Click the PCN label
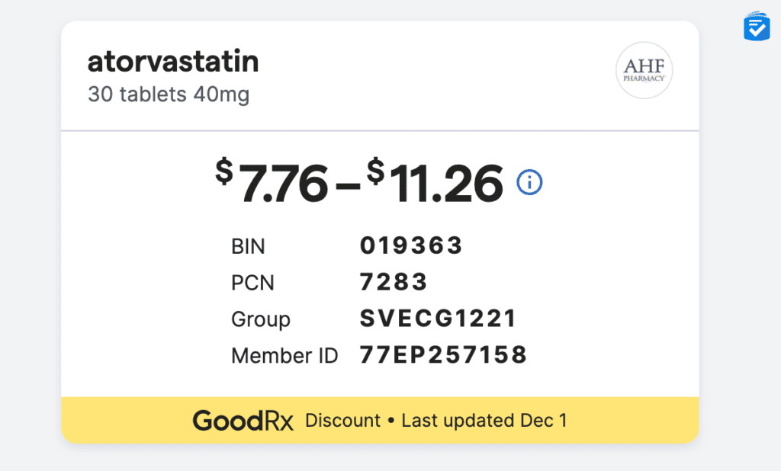 point(252,283)
